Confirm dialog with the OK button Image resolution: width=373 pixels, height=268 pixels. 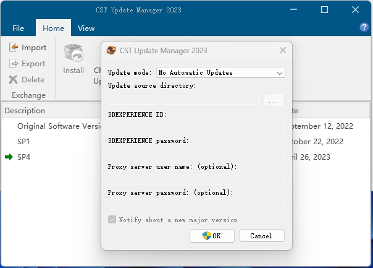[212, 236]
